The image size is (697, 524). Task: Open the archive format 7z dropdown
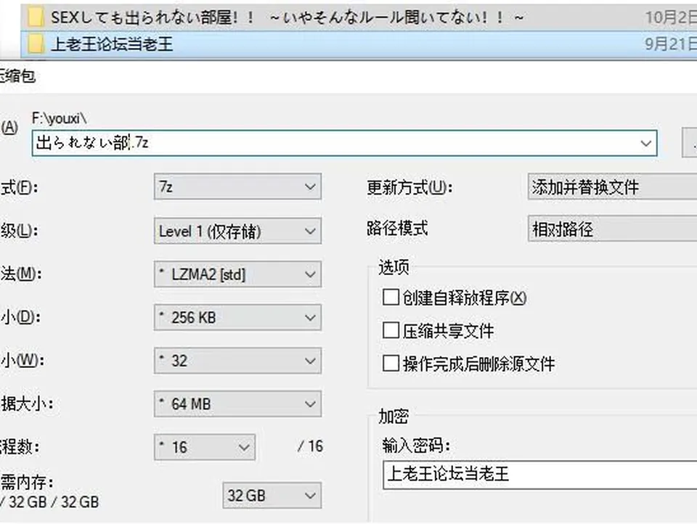click(x=237, y=187)
